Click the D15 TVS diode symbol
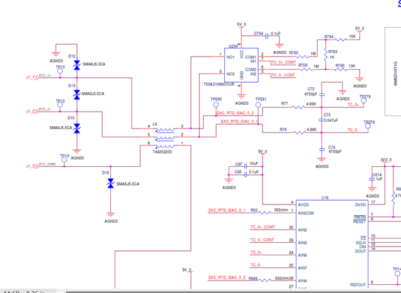The width and height of the screenshot is (401, 293). click(77, 129)
